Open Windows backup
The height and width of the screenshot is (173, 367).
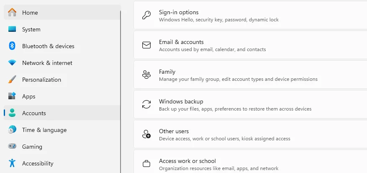(x=250, y=105)
